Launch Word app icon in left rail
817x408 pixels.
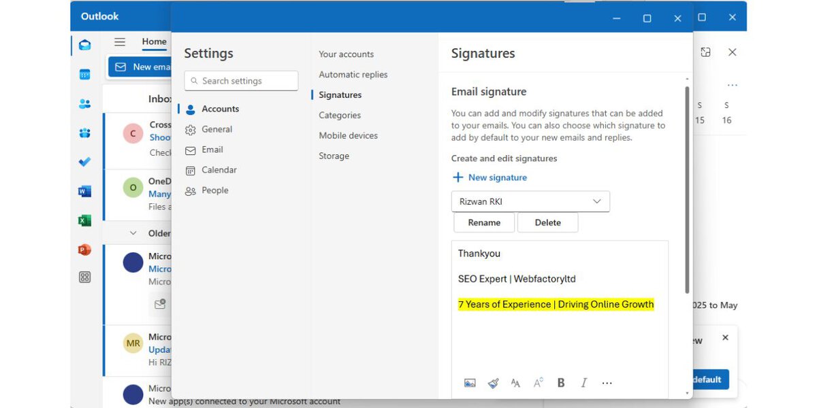pyautogui.click(x=84, y=192)
